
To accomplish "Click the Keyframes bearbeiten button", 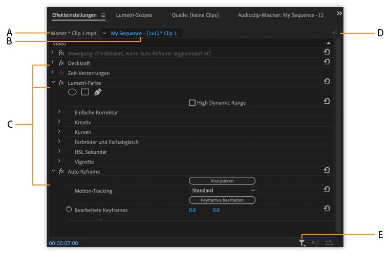I will [x=222, y=200].
